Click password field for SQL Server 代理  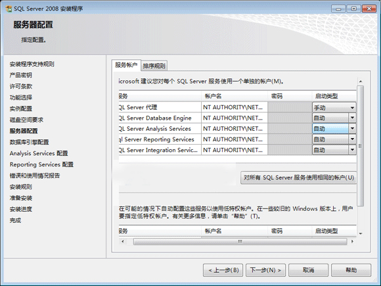290,107
